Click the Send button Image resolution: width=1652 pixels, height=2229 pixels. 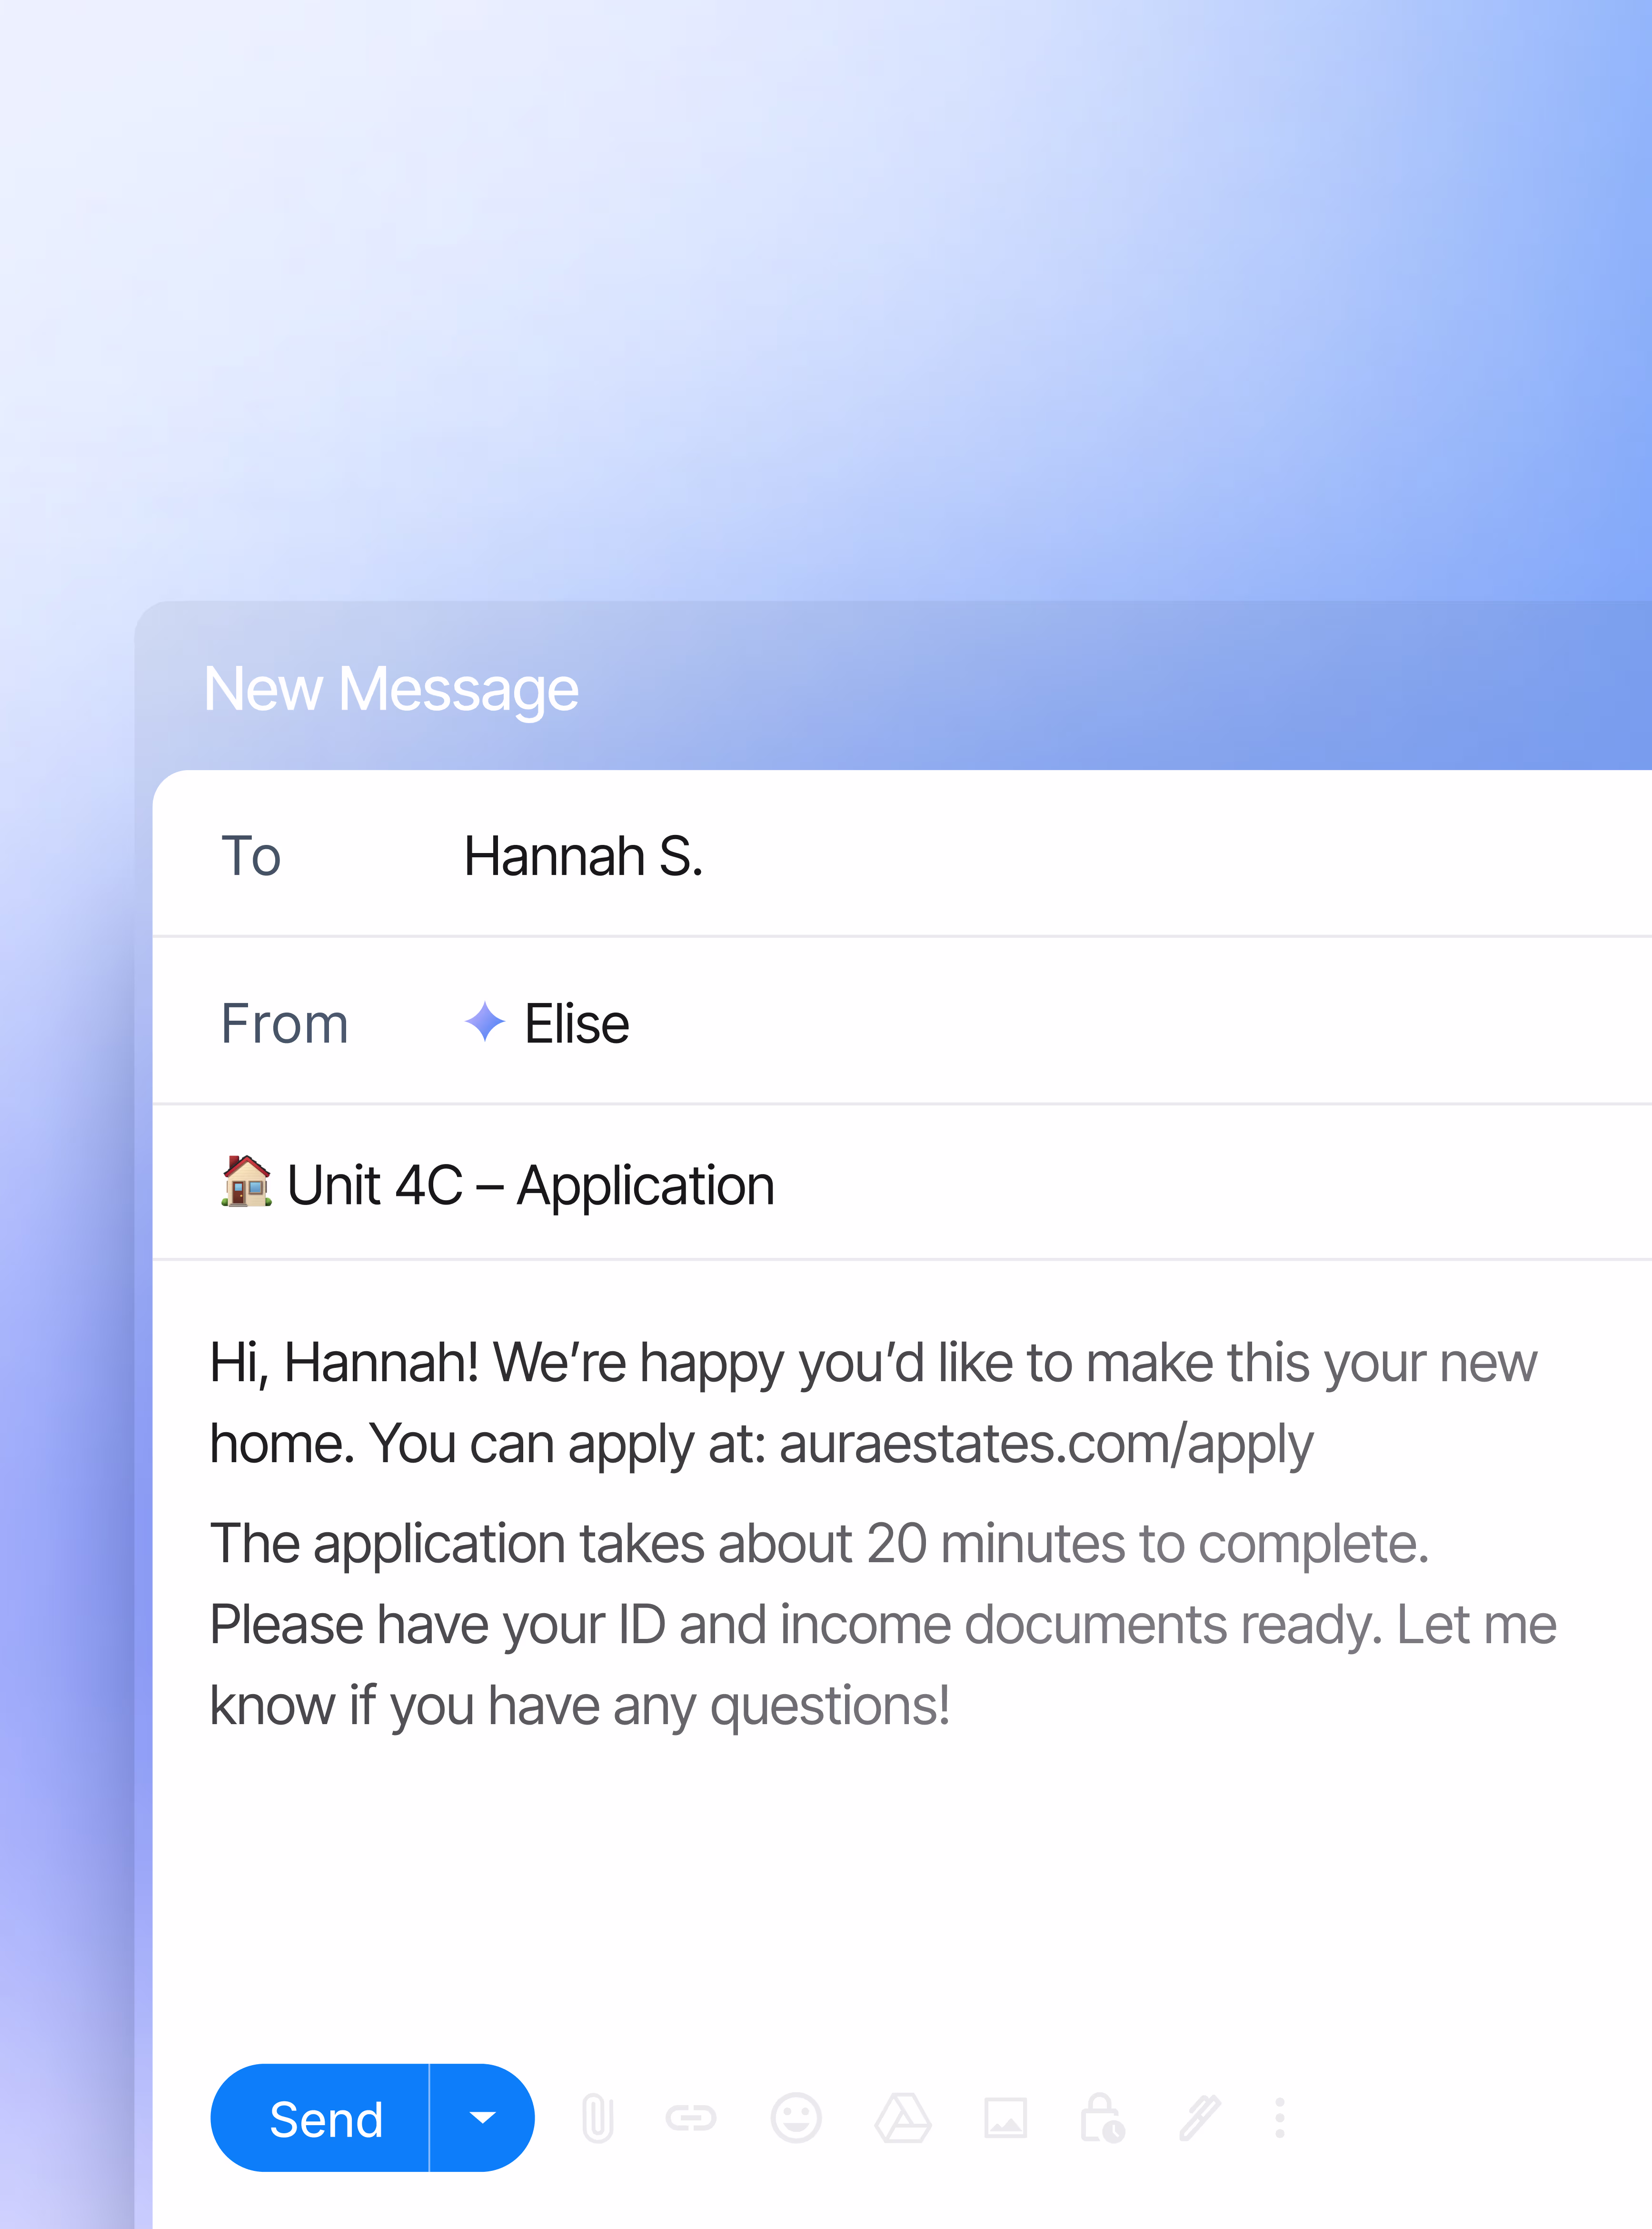pyautogui.click(x=320, y=2118)
